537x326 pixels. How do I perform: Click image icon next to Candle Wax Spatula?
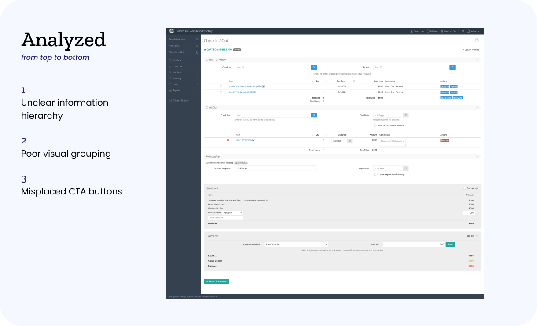(x=254, y=92)
